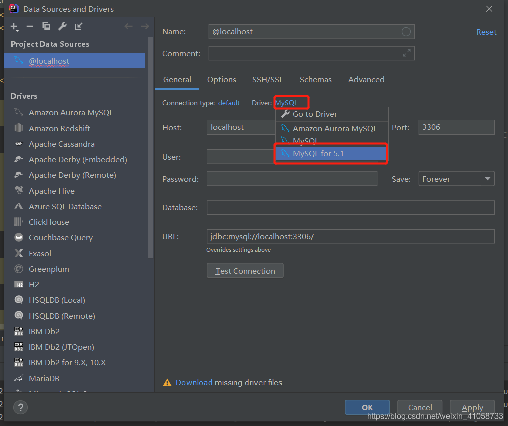Select the H2 driver icon
This screenshot has width=508, height=426.
[19, 284]
